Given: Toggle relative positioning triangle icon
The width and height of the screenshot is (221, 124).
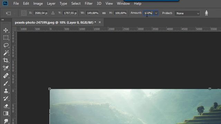Looking at the screenshot, I should 53,13.
